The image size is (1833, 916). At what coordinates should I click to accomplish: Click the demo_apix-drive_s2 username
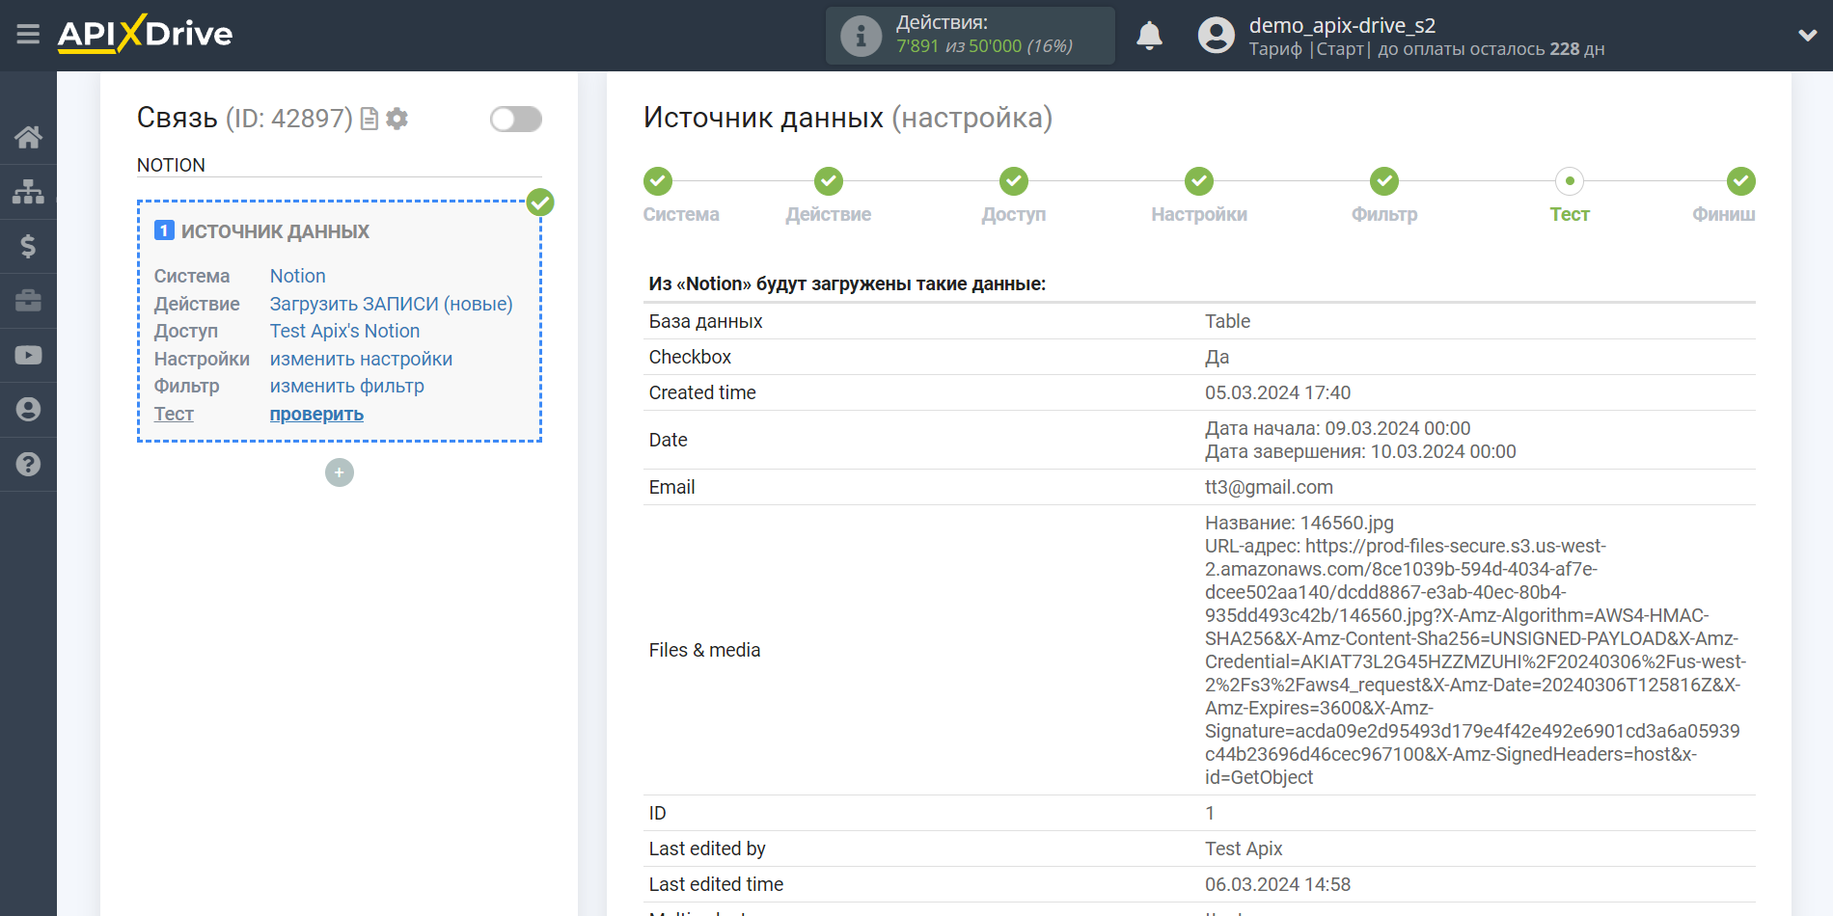[1341, 25]
